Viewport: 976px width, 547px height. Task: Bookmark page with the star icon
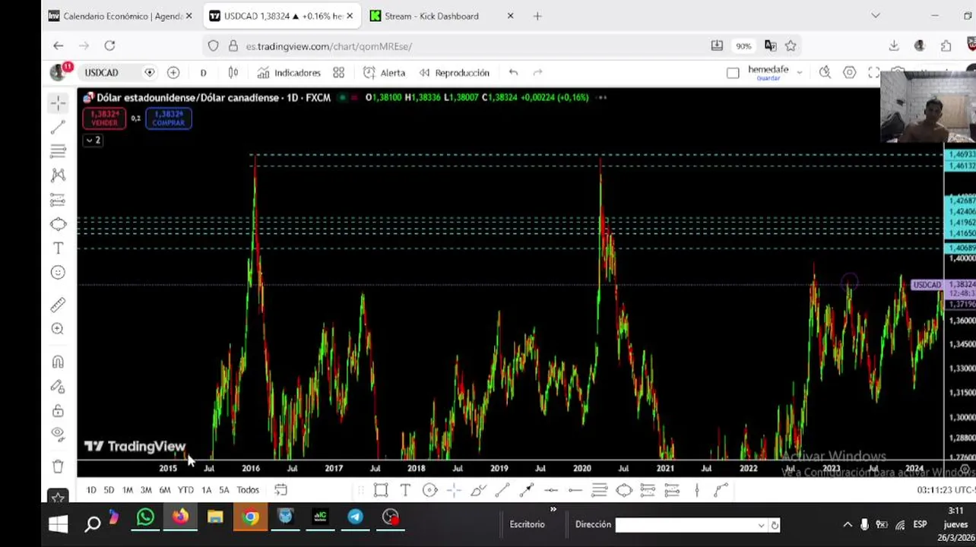791,46
